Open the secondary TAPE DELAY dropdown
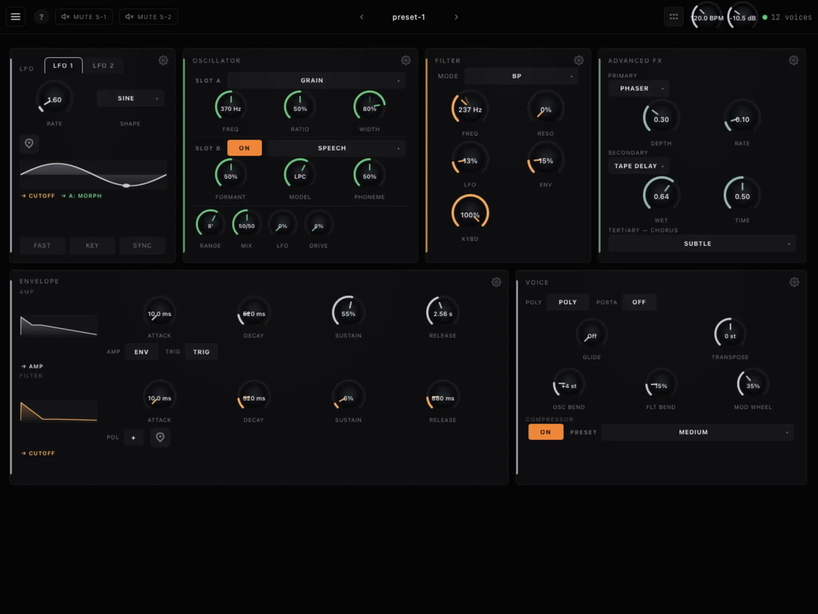 pyautogui.click(x=638, y=166)
